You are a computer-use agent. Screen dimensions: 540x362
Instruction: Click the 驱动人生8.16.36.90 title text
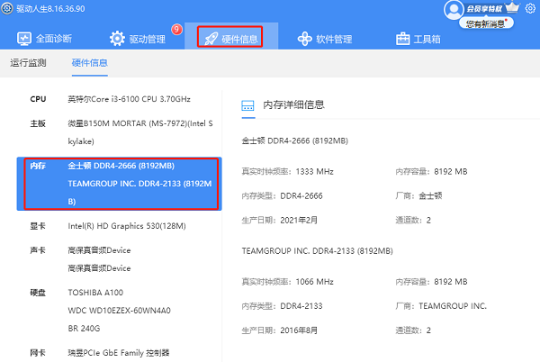pos(50,9)
